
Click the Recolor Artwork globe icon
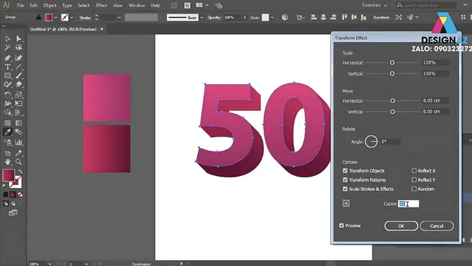click(x=285, y=17)
